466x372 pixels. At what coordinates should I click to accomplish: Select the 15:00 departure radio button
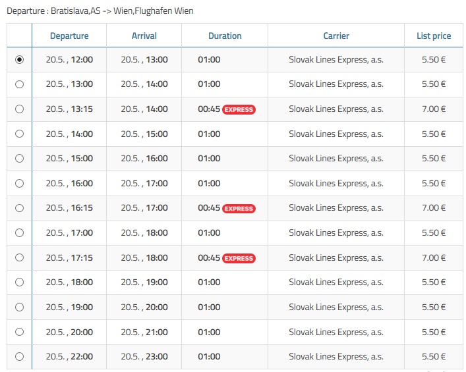point(19,159)
